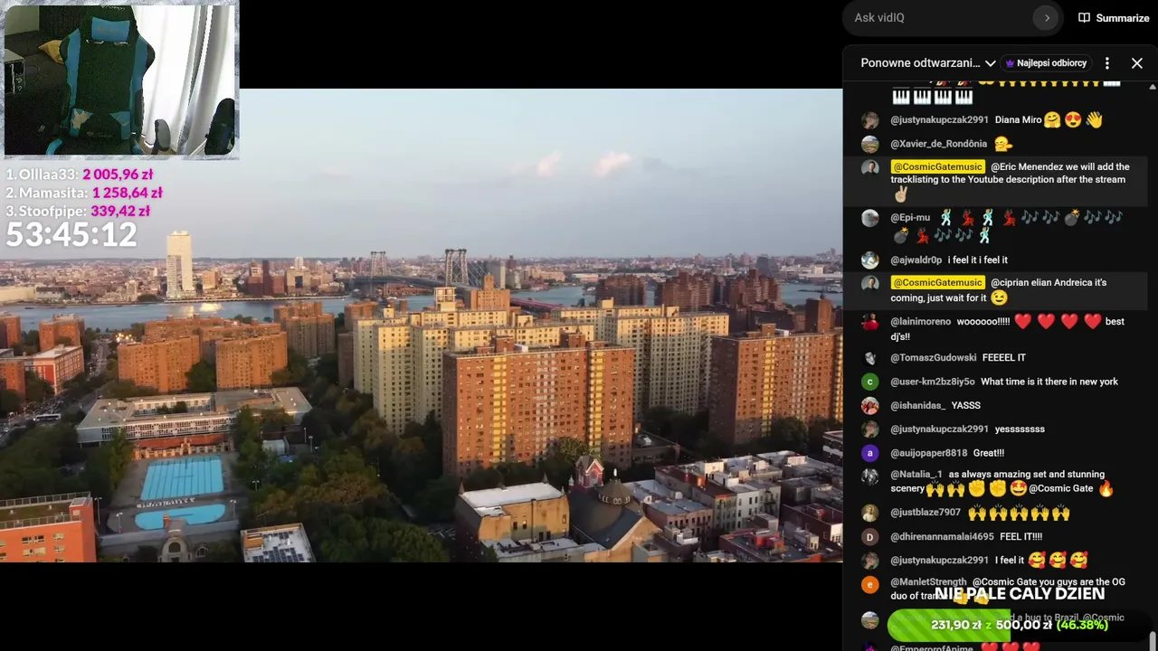Click the @Xavier_de_Rondônia username

[938, 144]
